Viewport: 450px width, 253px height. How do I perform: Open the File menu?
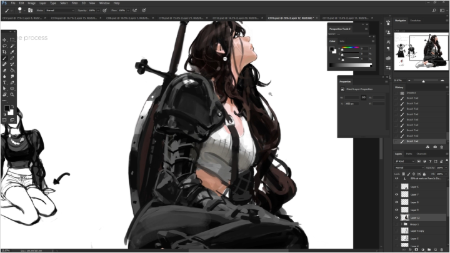click(x=13, y=3)
